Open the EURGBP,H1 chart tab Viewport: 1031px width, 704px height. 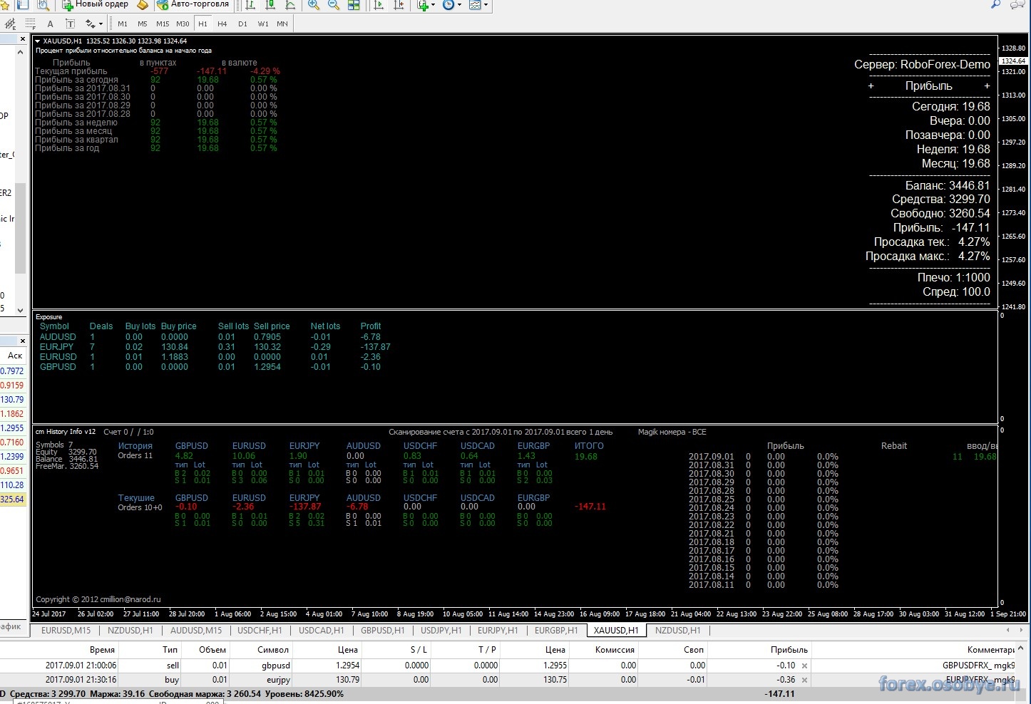tap(556, 631)
